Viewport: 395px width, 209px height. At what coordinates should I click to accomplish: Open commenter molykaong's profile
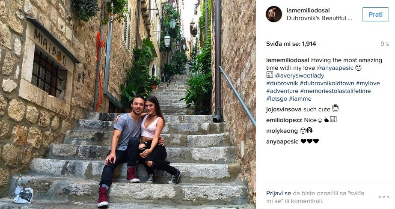point(282,131)
